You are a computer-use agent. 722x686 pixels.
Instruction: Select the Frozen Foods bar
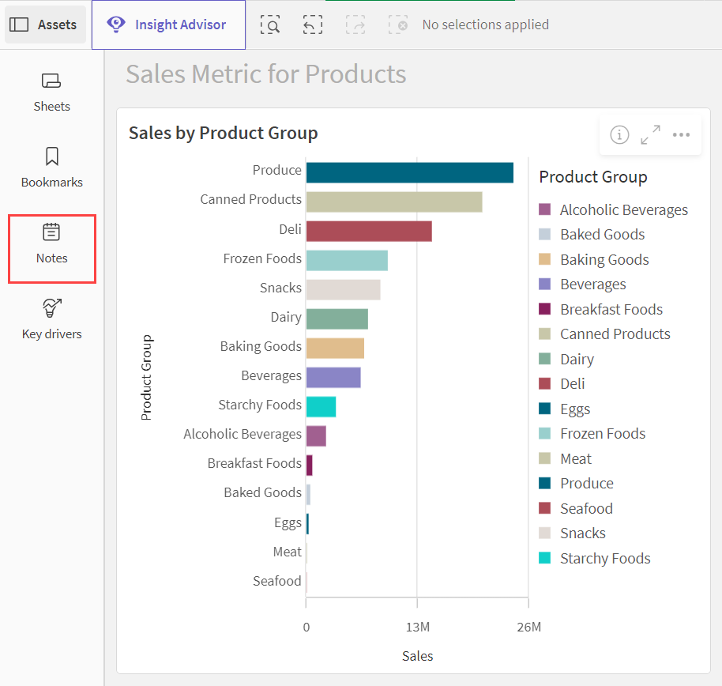(x=348, y=261)
